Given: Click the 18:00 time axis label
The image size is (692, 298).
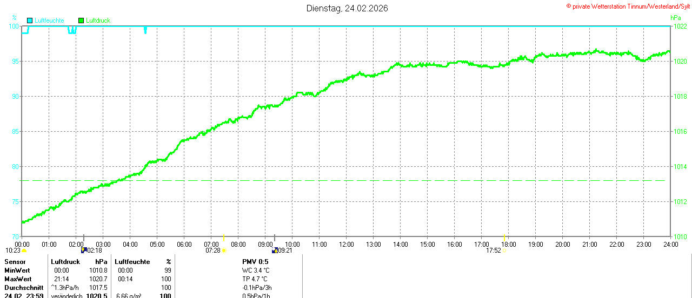Looking at the screenshot, I should (509, 244).
